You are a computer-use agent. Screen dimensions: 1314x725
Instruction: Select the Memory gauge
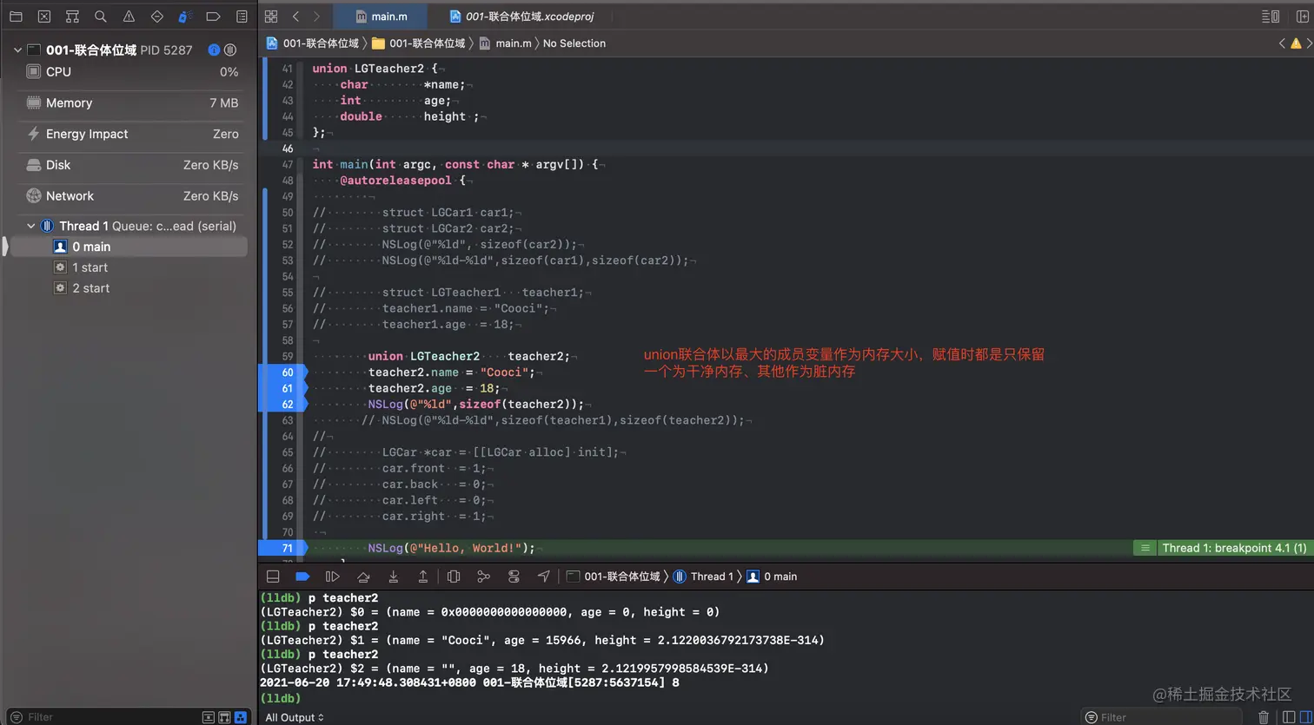point(132,103)
